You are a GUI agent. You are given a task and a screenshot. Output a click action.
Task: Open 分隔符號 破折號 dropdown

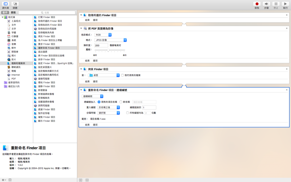(109, 113)
